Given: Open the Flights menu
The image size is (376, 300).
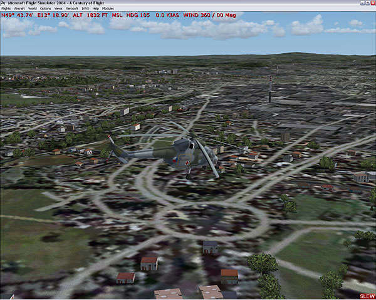Looking at the screenshot, I should click(x=6, y=8).
